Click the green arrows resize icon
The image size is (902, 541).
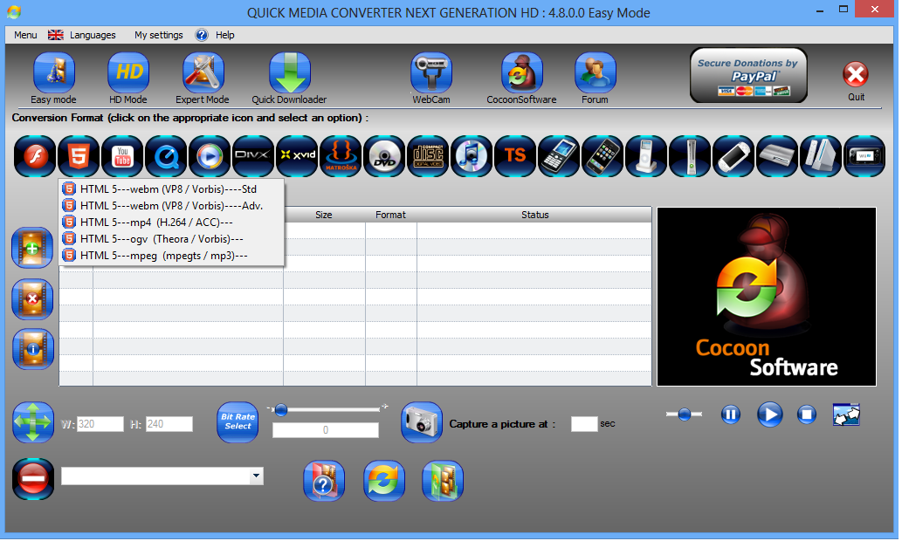coord(33,422)
